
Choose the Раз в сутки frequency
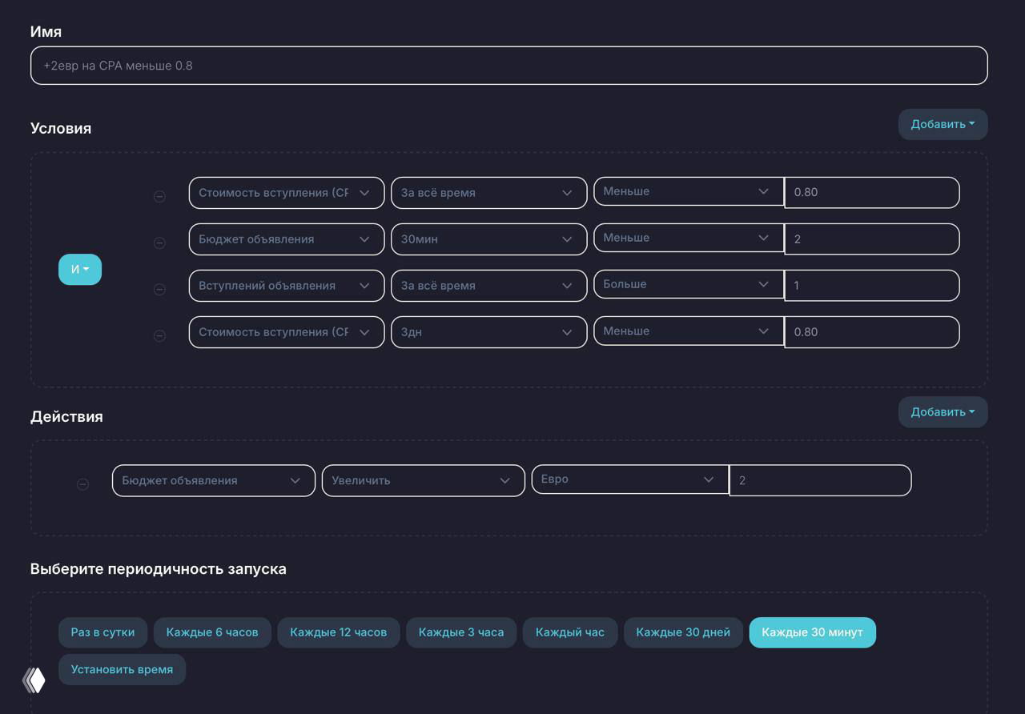click(x=102, y=632)
